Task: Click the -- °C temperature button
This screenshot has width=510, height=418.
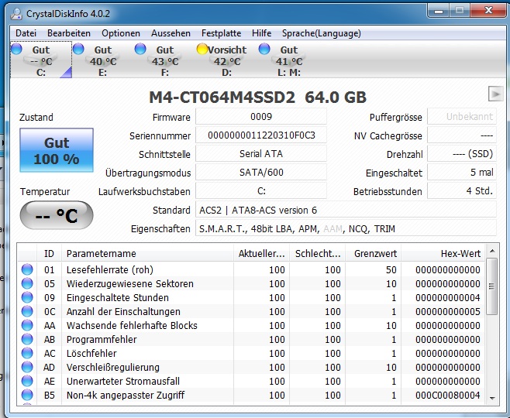Action: tap(57, 215)
